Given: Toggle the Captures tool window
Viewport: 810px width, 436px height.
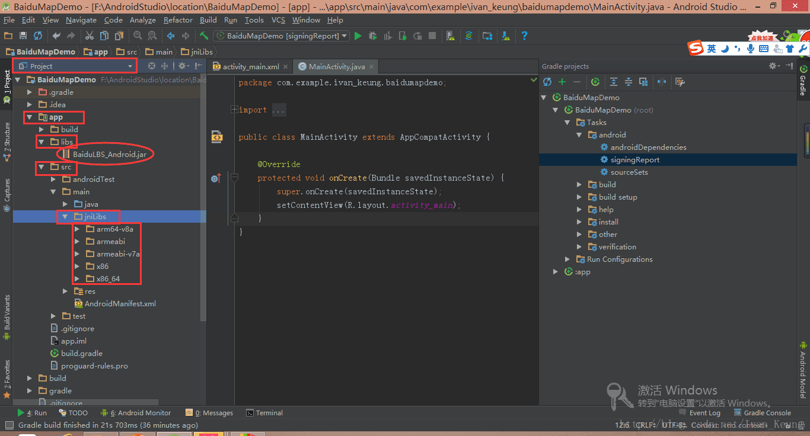Looking at the screenshot, I should pos(7,195).
